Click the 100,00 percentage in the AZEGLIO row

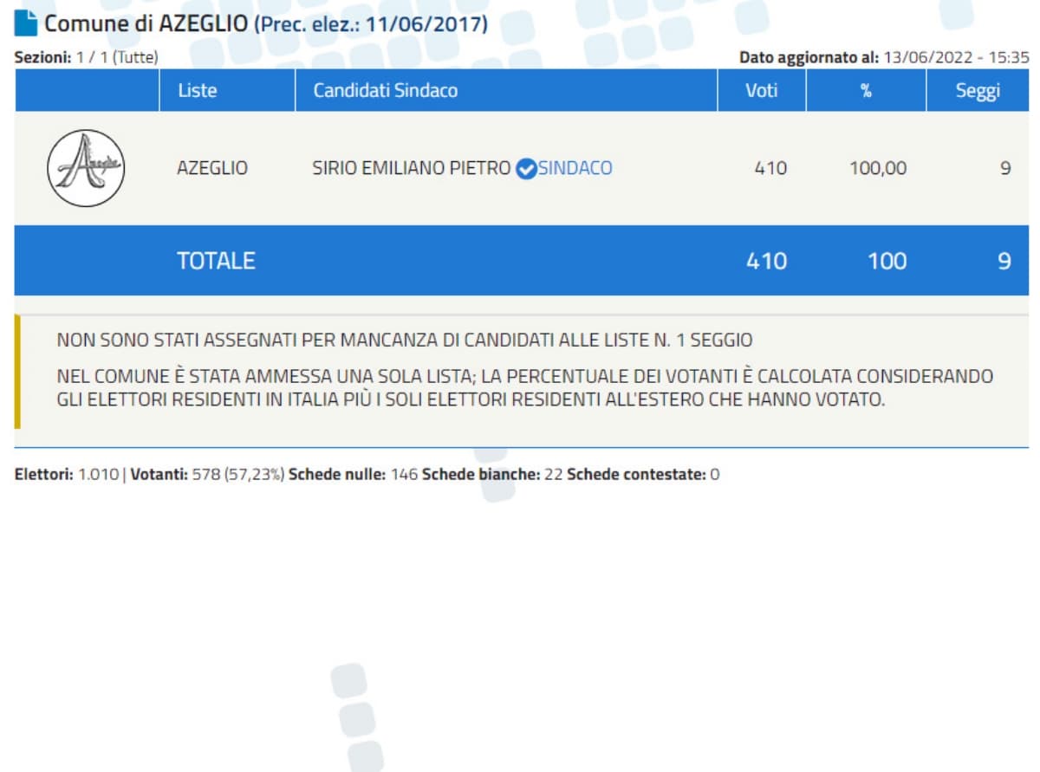[877, 168]
